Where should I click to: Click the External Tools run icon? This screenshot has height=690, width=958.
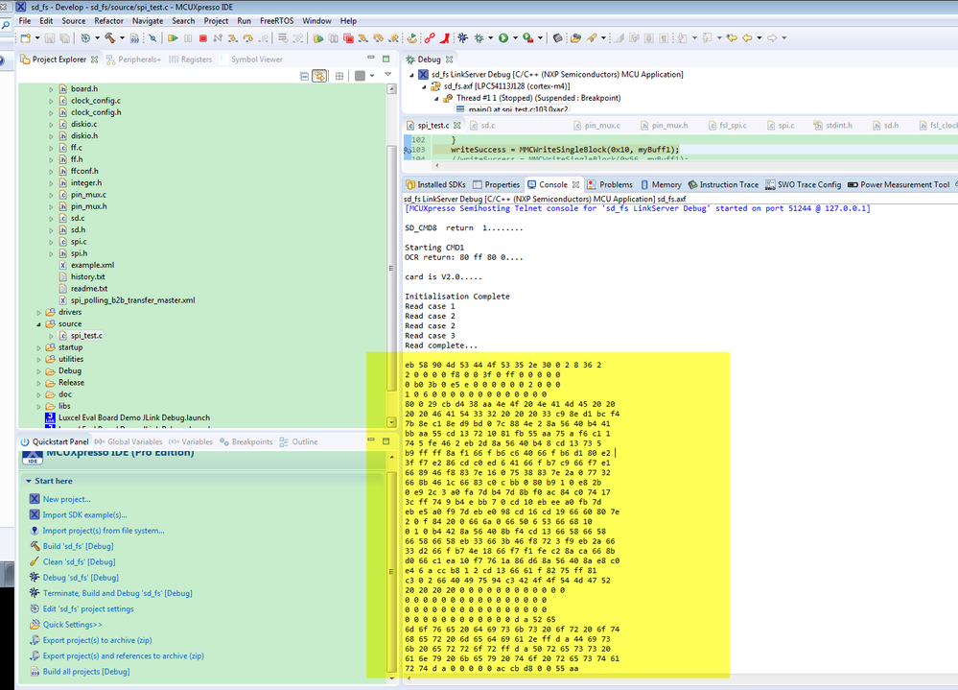[527, 37]
